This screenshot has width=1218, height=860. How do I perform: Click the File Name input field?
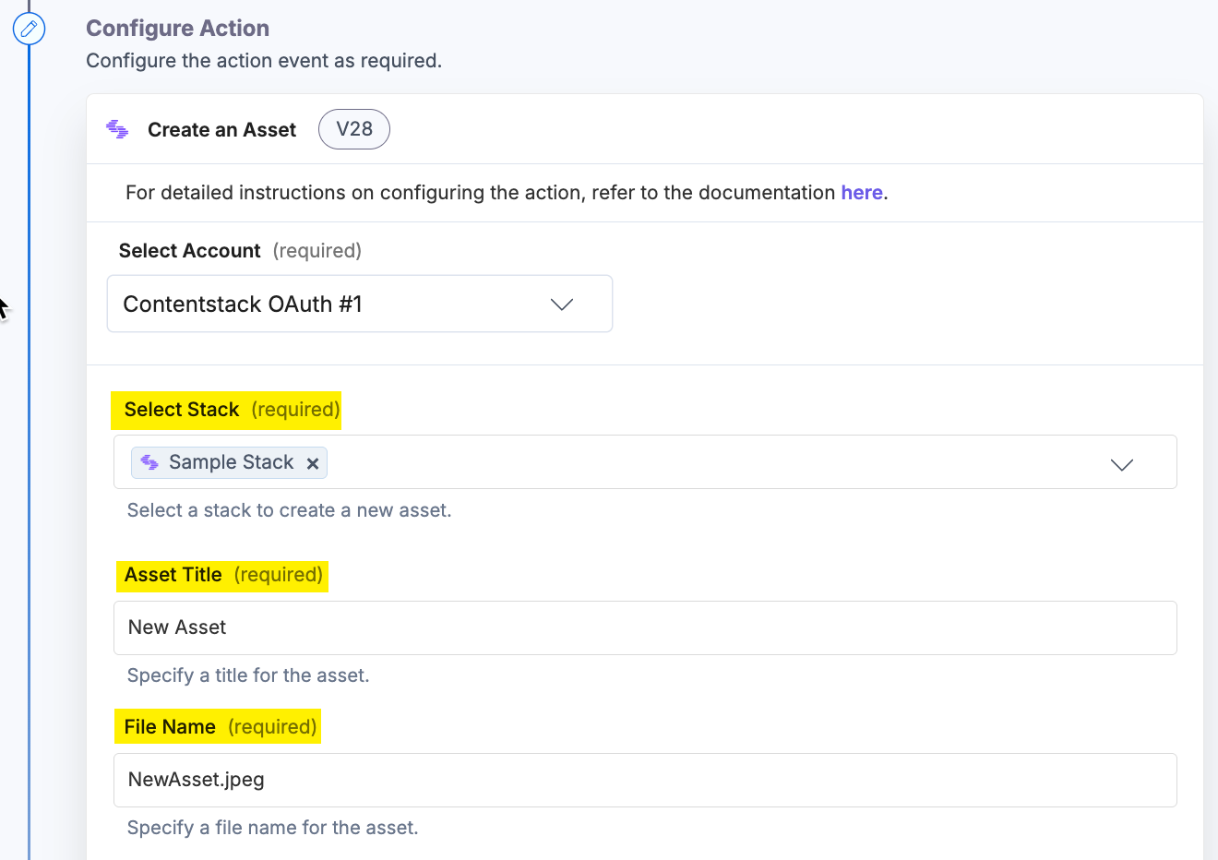(x=645, y=780)
